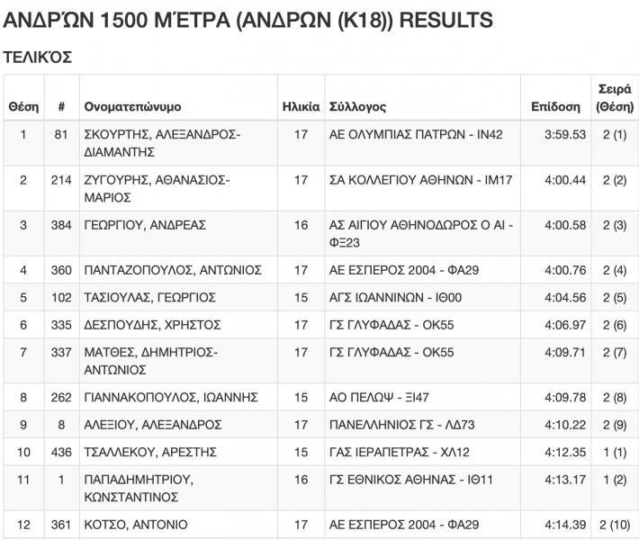Screen dimensions: 639x540
Task: Select the 'Σύλλογος' column header
Action: pyautogui.click(x=357, y=107)
